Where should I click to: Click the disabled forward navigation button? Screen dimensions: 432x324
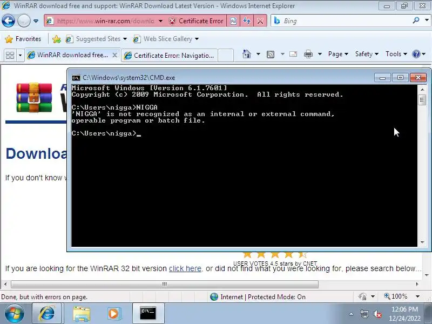pyautogui.click(x=24, y=21)
